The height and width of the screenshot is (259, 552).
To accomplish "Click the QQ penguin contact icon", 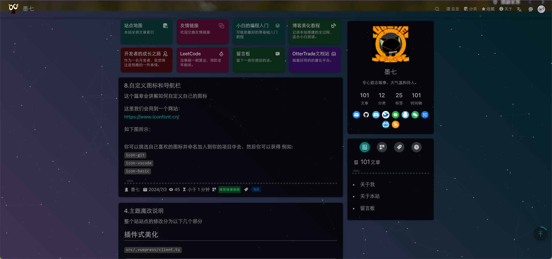I will coord(405,115).
